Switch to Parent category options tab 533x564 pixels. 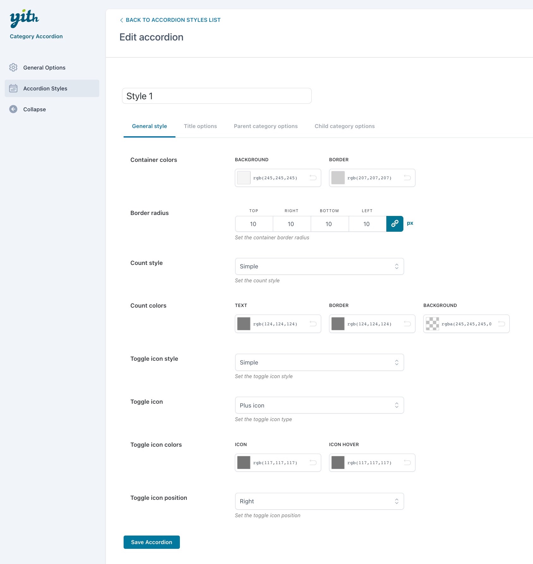[x=266, y=126]
